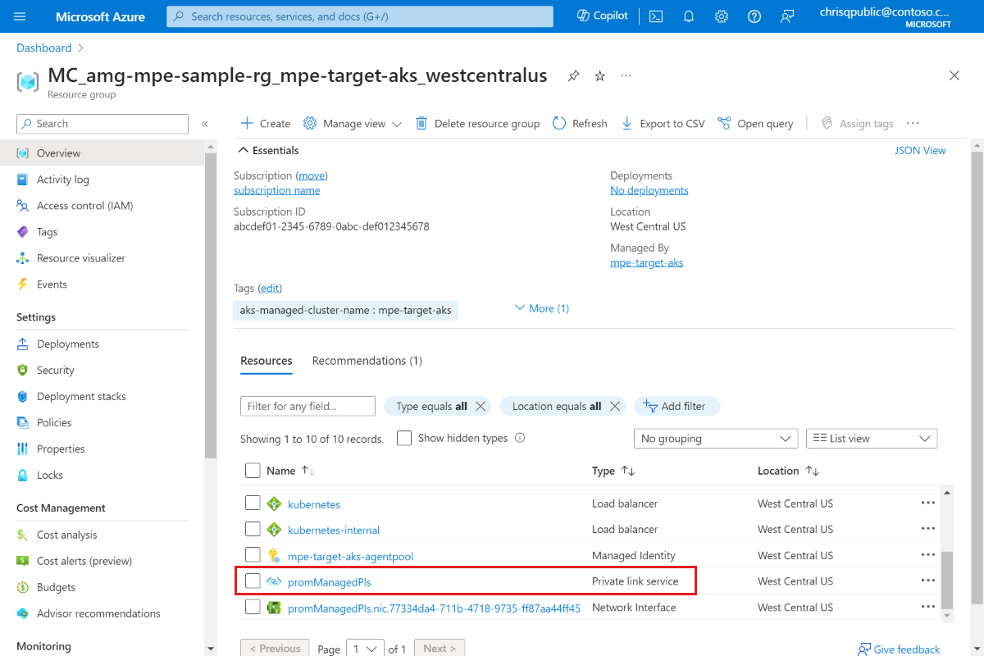Open the promManagedPls private link service

pyautogui.click(x=329, y=582)
